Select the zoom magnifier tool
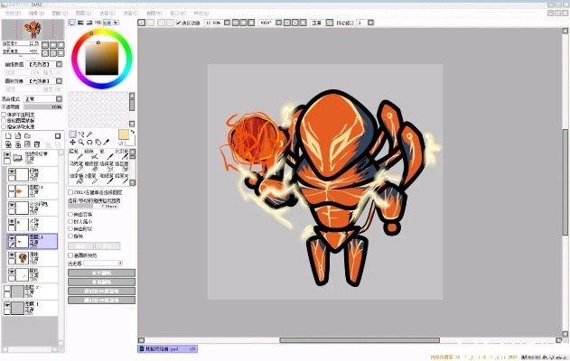 82,143
